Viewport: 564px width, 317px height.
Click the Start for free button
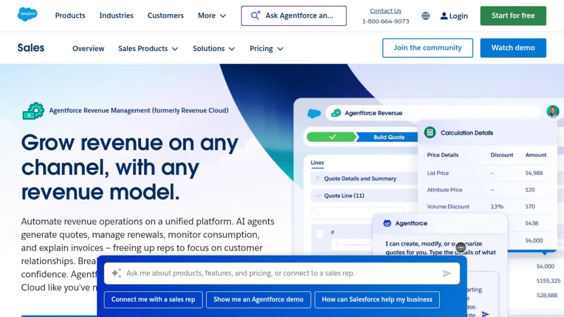513,16
